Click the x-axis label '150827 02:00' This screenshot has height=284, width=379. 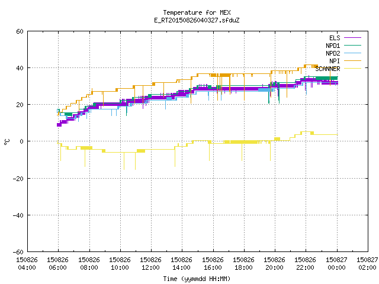pyautogui.click(x=367, y=264)
